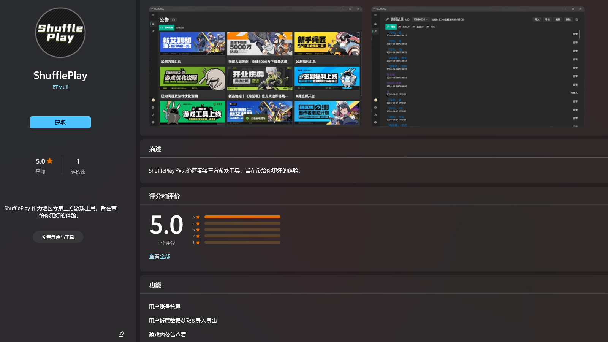This screenshot has height=342, width=608.
Task: Open the 调频记录 app screenshot thumbnail
Action: (x=477, y=67)
